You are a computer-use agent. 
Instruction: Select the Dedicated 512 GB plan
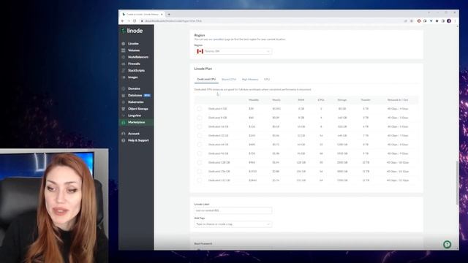(199, 180)
